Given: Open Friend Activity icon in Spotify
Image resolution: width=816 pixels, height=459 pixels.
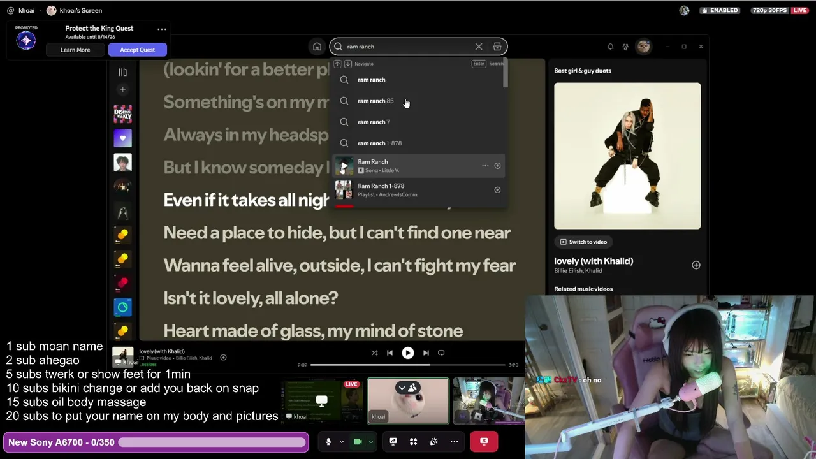Looking at the screenshot, I should click(x=625, y=47).
